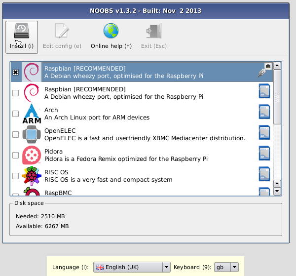Click the SD card icon on OpenELEC row
The image size is (296, 276).
(x=264, y=133)
